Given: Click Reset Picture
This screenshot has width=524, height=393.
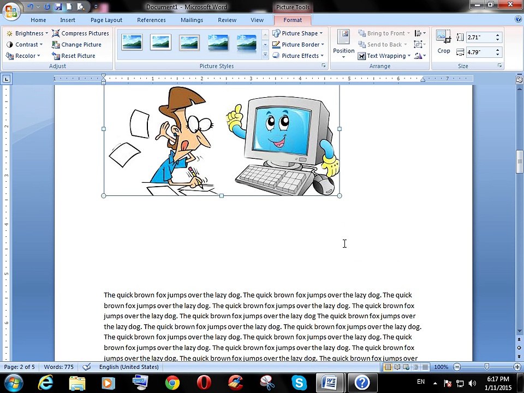Looking at the screenshot, I should point(74,56).
